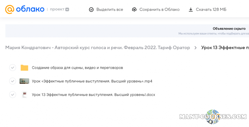Open the mp4 video thumbnail preview

[24, 81]
